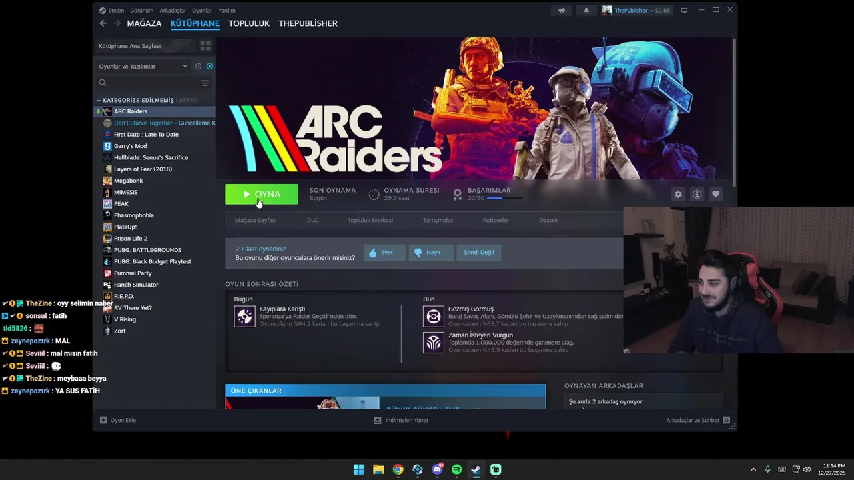Open Windows Start menu
Viewport: 854px width, 480px height.
[x=358, y=469]
